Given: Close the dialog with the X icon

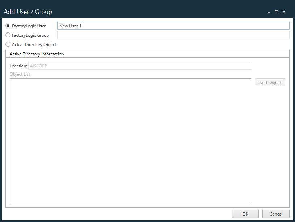Looking at the screenshot, I should point(284,12).
